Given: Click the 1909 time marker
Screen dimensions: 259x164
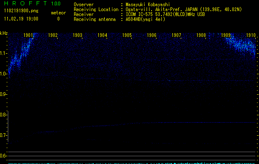Looking at the screenshot, I should point(226,35).
